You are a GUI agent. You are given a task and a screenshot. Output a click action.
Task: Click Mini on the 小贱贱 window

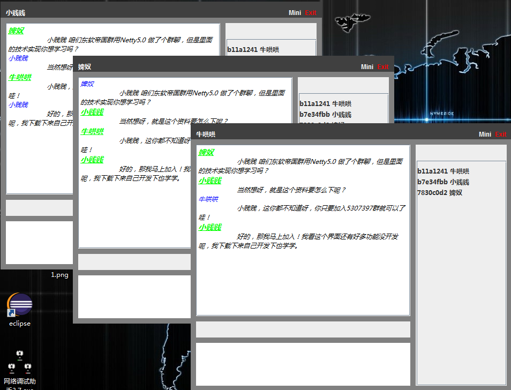pos(295,12)
